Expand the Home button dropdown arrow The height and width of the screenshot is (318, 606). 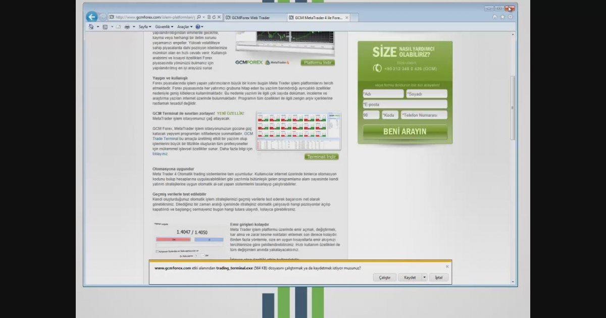tap(97, 27)
